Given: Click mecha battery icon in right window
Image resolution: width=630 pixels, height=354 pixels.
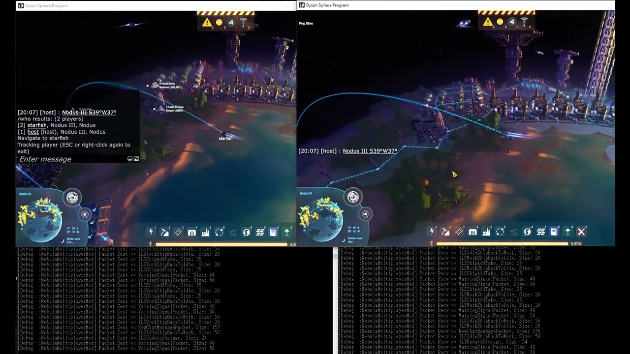Looking at the screenshot, I should pyautogui.click(x=432, y=243).
